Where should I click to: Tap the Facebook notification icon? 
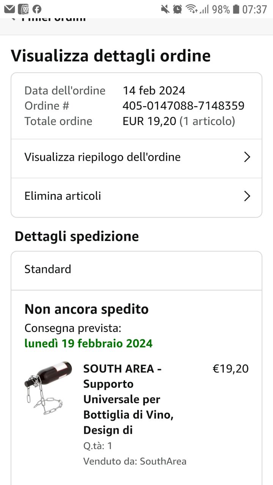(37, 9)
